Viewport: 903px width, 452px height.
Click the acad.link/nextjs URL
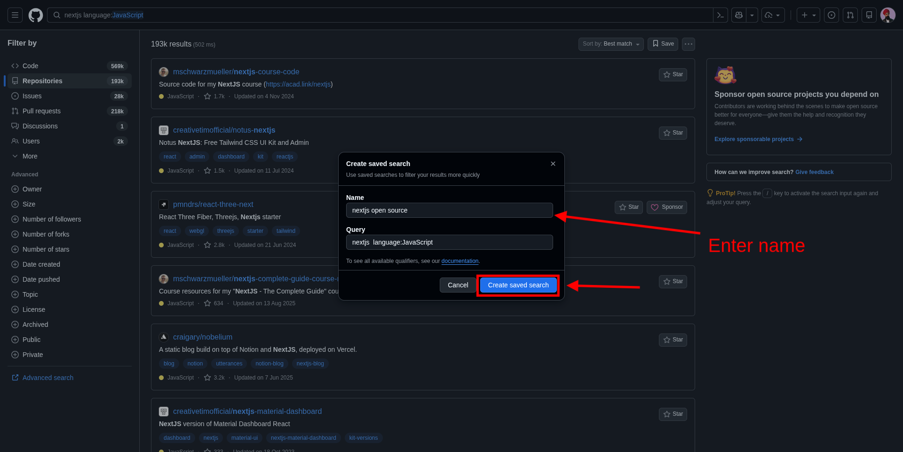(x=298, y=84)
